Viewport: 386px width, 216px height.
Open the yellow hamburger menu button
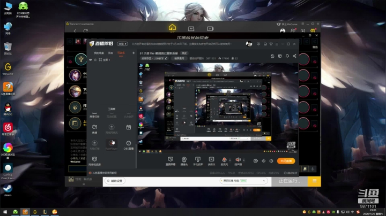point(314,181)
